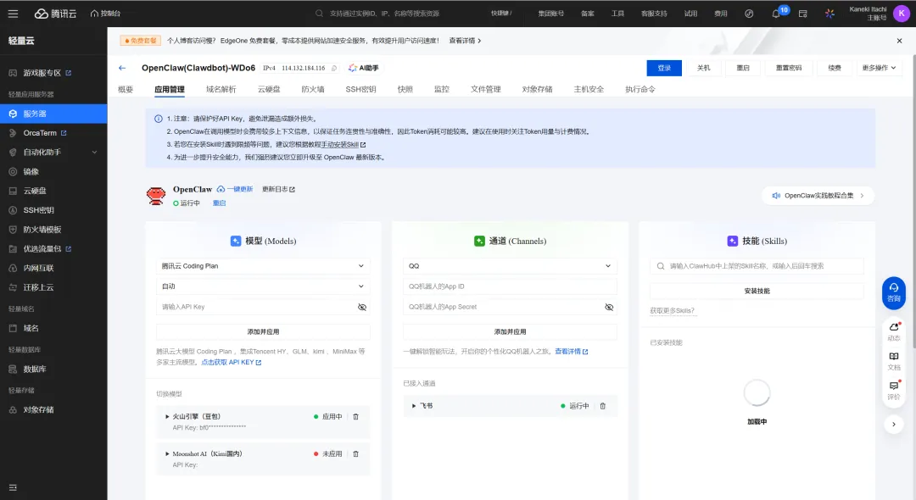Screen dimensions: 916x500
Task: Close the EdgeOne promotion banner
Action: click(x=899, y=41)
